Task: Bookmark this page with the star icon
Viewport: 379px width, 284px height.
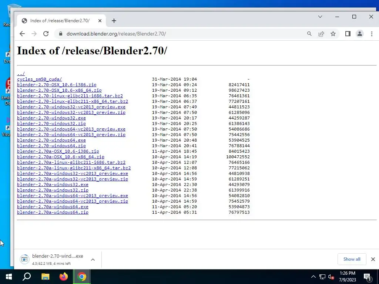Action: coord(333,34)
